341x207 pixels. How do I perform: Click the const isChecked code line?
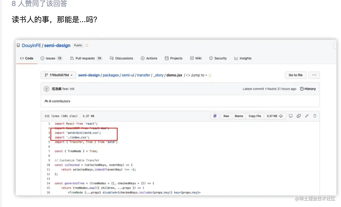point(94,165)
